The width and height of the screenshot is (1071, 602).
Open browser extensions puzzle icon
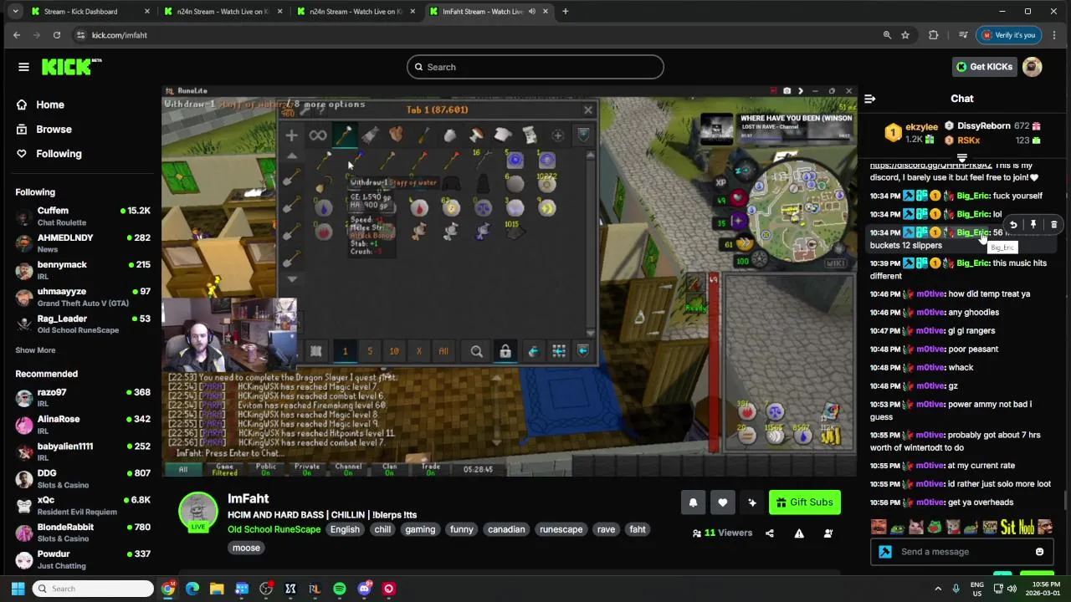(x=934, y=35)
